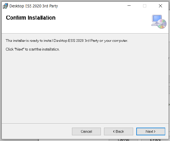
Task: Click the computer and CD installer graphic
Action: pyautogui.click(x=158, y=22)
